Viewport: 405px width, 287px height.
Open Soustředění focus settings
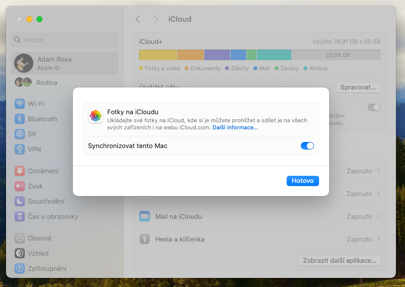click(x=46, y=201)
